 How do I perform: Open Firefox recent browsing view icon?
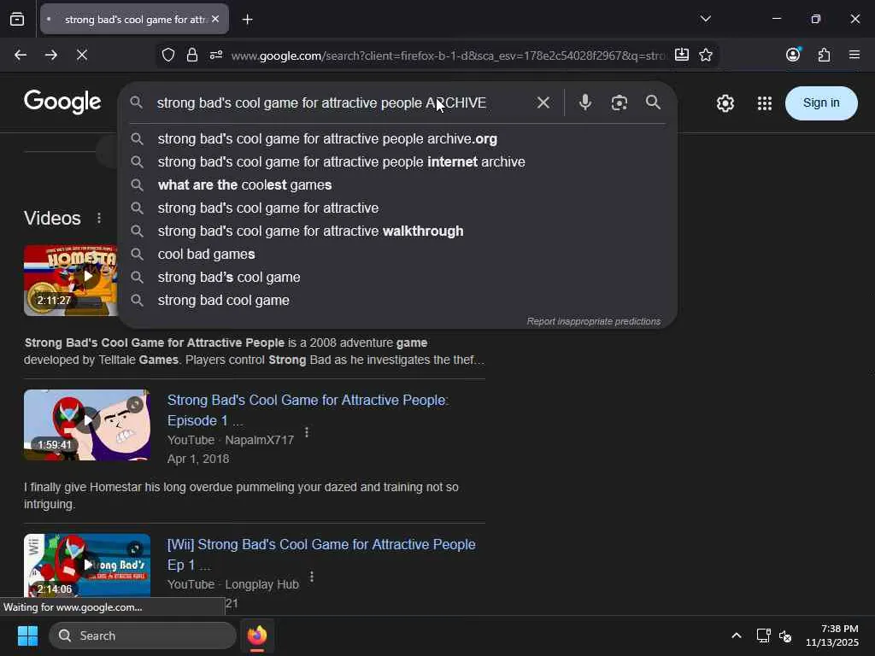point(17,19)
